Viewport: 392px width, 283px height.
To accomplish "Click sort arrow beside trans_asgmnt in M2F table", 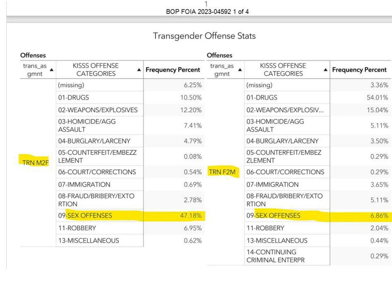I will click(x=51, y=70).
